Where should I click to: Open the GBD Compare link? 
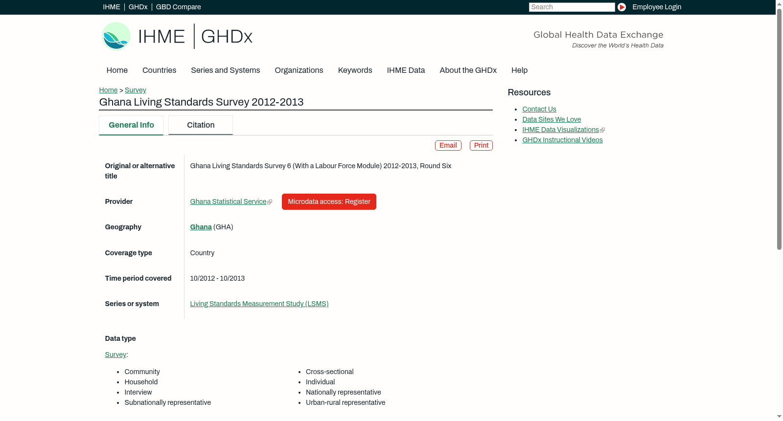[179, 7]
